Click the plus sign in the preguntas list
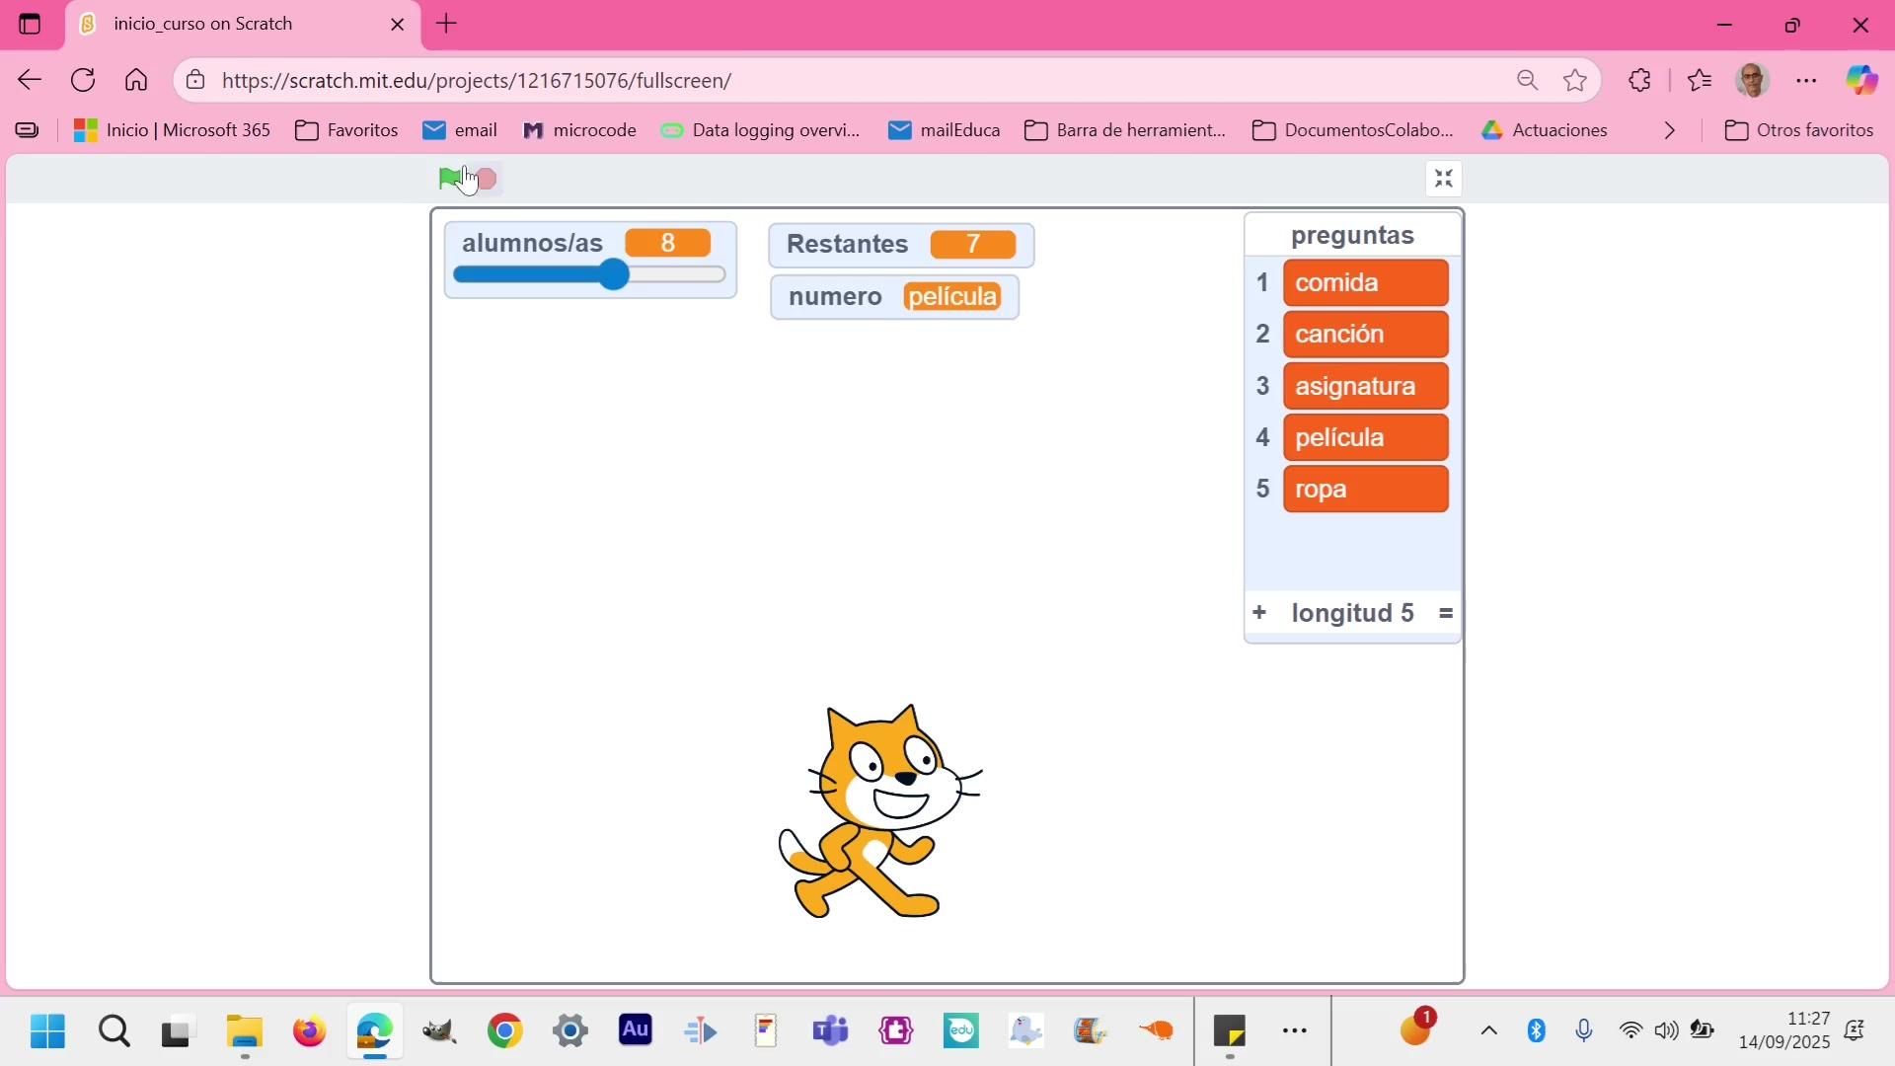Screen dimensions: 1895x1066 [x=1258, y=613]
